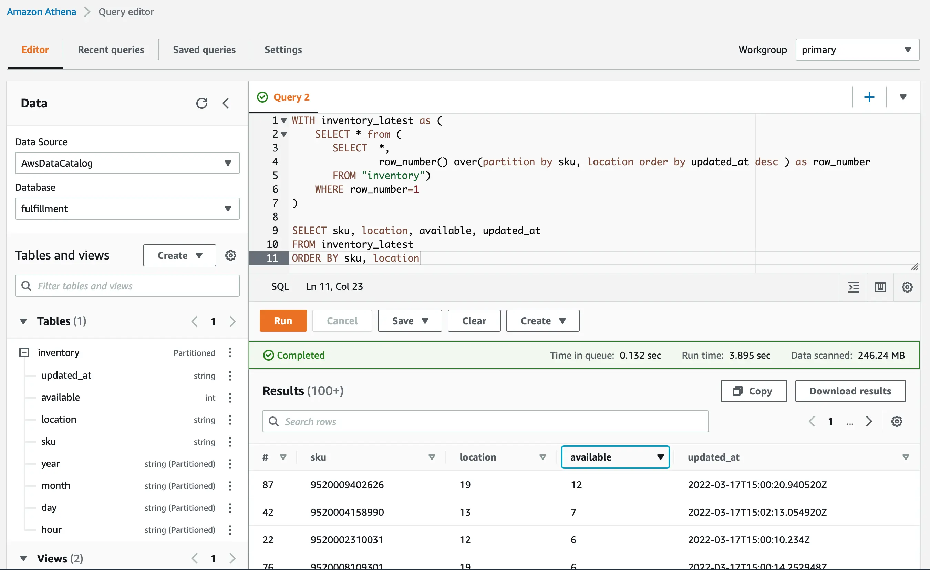Refresh the Data panel

pos(202,103)
